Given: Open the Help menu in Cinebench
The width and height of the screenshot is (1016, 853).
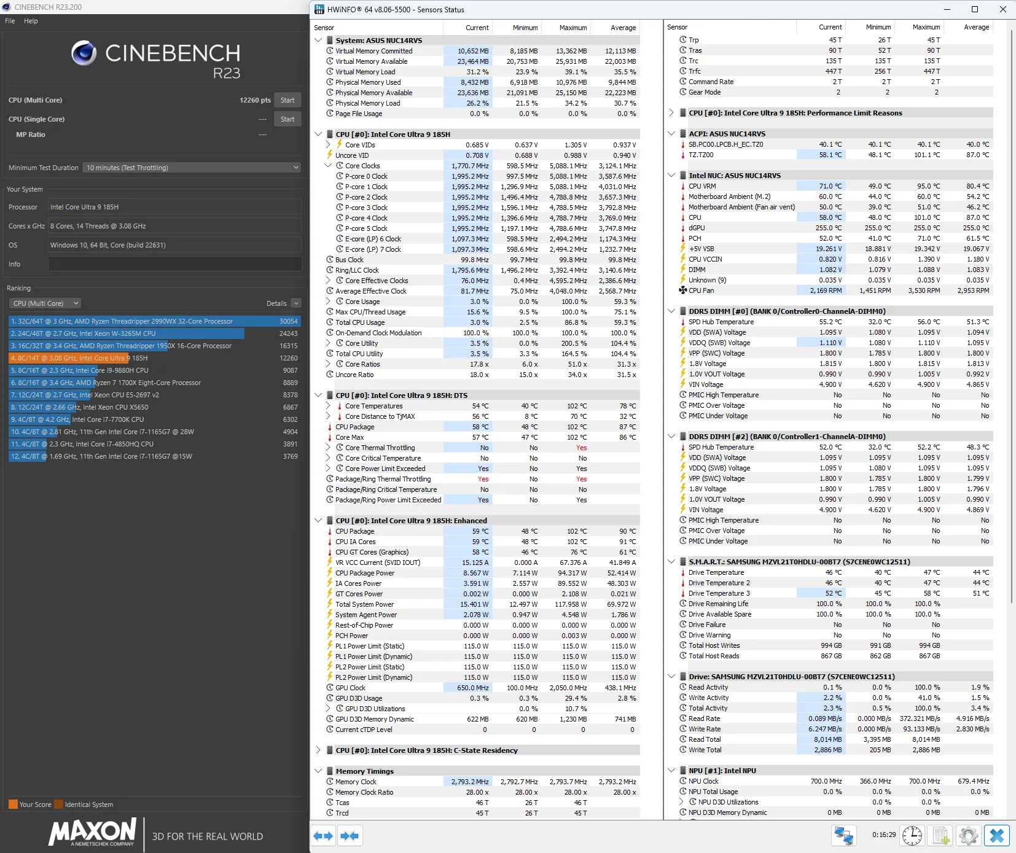Looking at the screenshot, I should point(31,21).
